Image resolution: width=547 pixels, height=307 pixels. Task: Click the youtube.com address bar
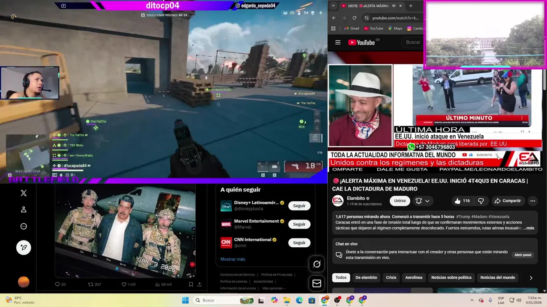click(x=395, y=18)
